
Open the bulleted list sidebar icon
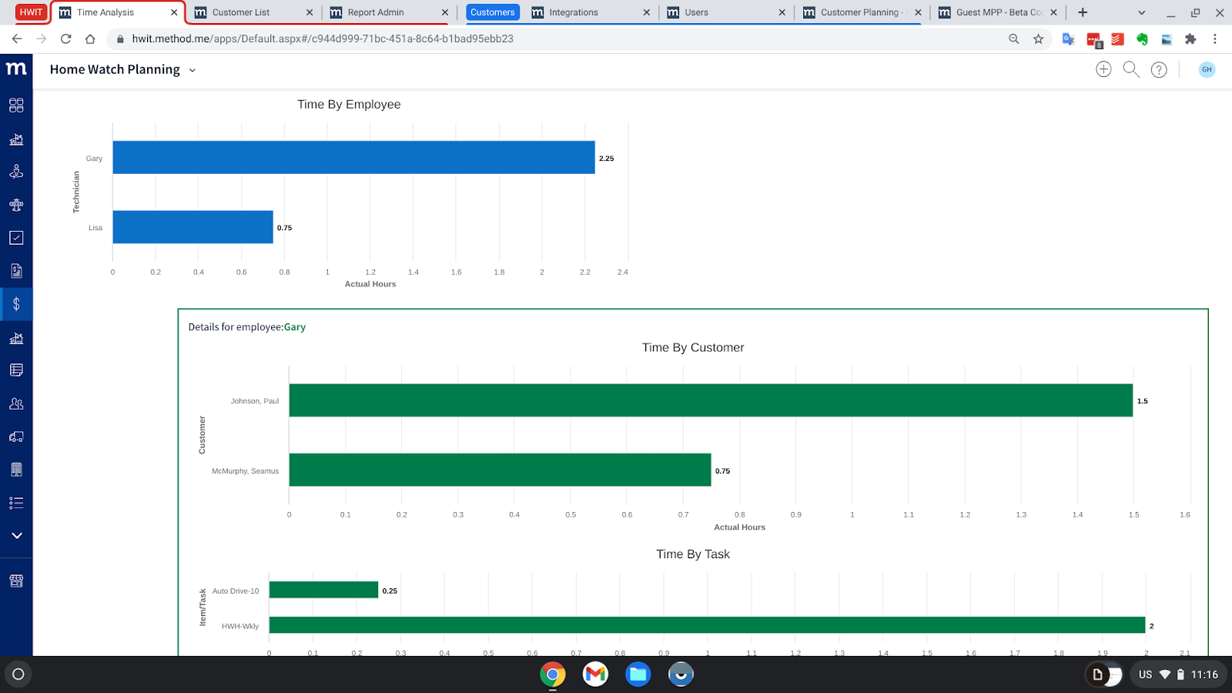click(x=16, y=503)
